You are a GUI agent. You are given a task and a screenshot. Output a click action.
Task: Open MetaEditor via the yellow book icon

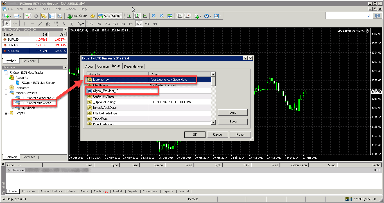click(x=93, y=16)
